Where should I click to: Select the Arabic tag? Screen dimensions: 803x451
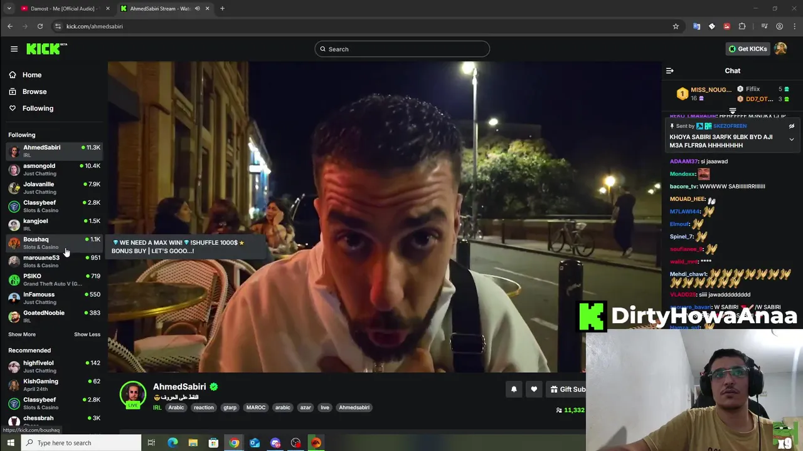176,407
